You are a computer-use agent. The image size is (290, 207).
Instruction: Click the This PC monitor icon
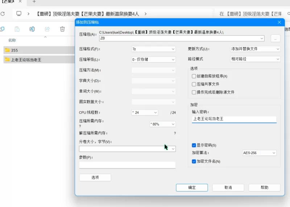[x=19, y=13]
